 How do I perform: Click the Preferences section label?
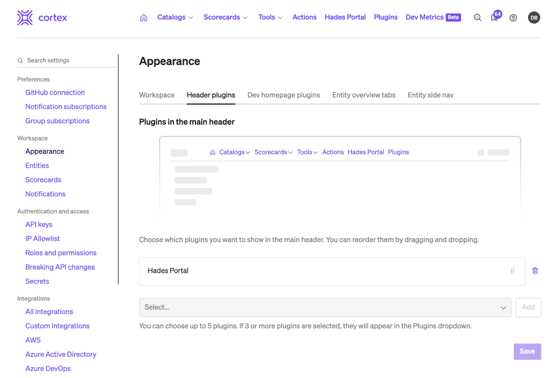[34, 79]
